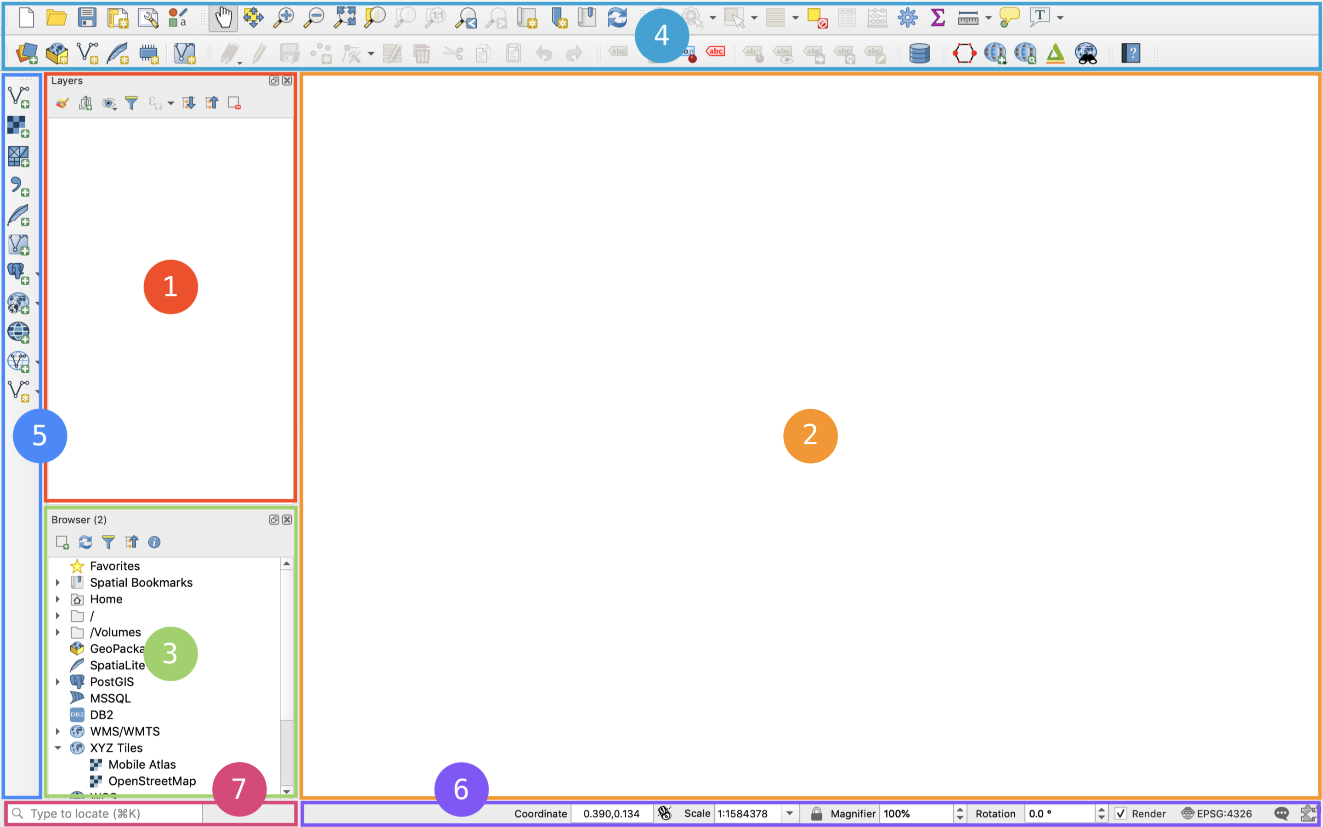Toggle the Render checkbox in the status bar
The image size is (1323, 827).
1121,813
